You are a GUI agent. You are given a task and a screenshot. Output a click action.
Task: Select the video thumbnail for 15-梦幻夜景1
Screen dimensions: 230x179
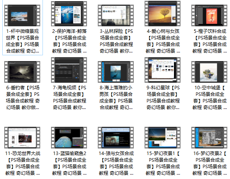tap(162, 138)
